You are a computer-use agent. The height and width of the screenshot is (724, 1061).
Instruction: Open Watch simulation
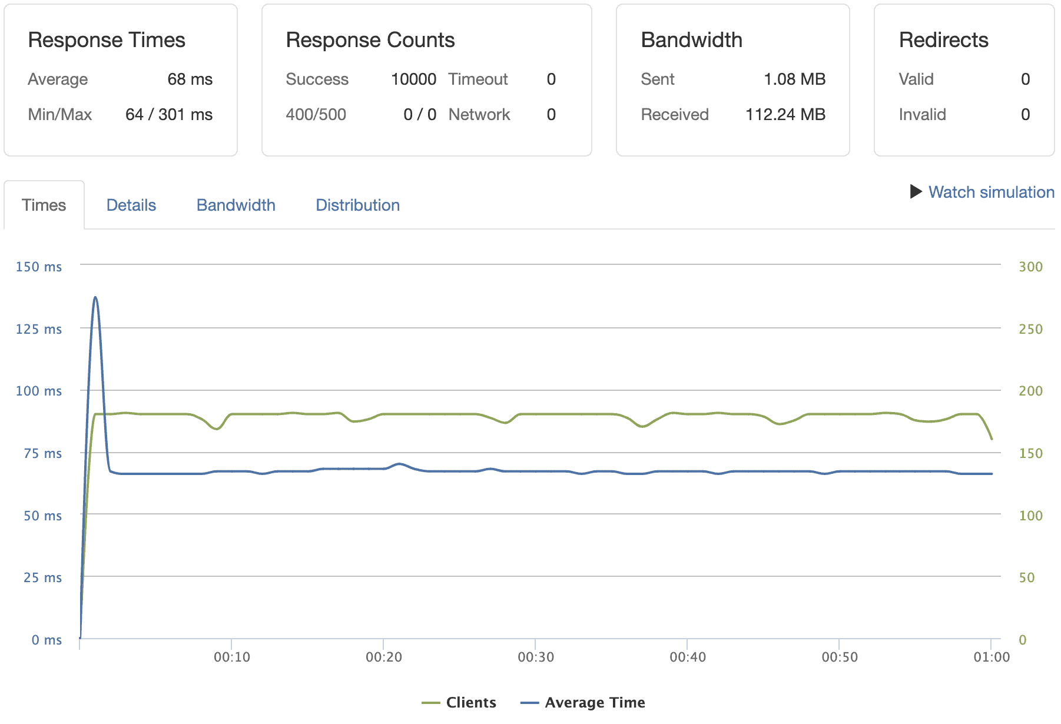pyautogui.click(x=991, y=192)
